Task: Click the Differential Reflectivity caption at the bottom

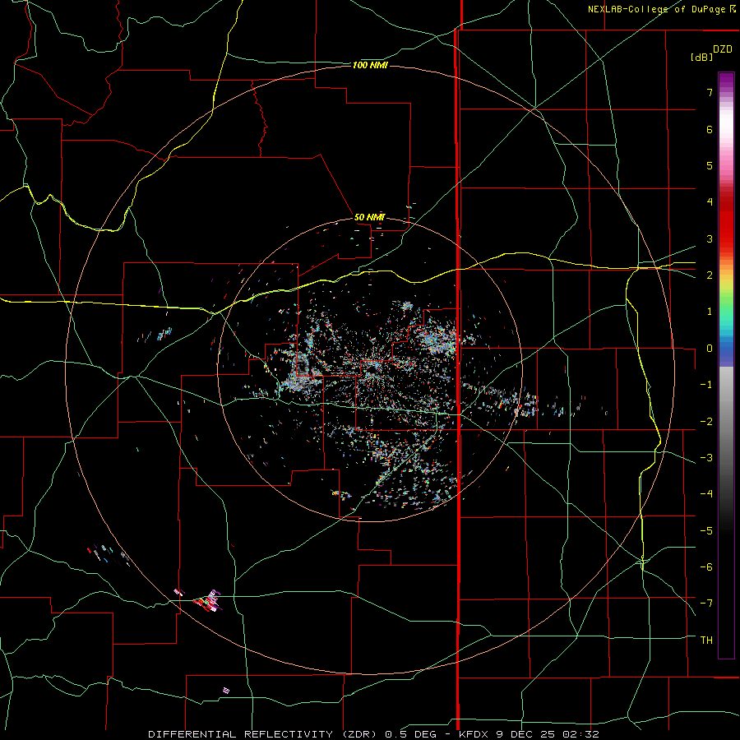Action: click(x=373, y=734)
